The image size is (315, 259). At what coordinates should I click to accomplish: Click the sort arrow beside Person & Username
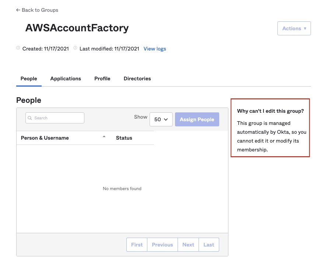(104, 136)
